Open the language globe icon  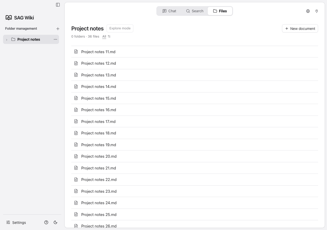pyautogui.click(x=308, y=11)
